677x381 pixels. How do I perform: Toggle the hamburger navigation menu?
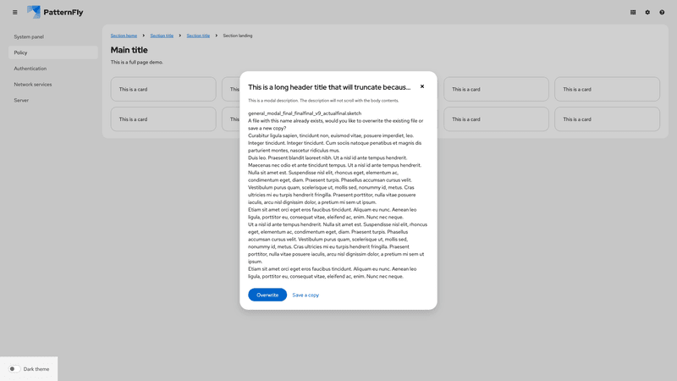tap(14, 13)
